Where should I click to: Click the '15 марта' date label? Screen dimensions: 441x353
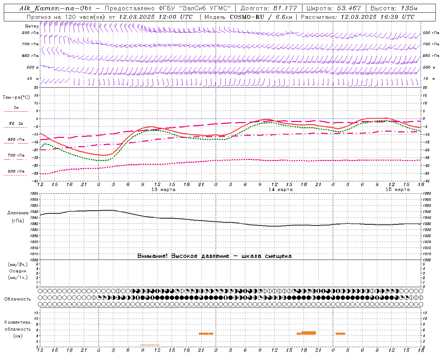[x=398, y=190]
